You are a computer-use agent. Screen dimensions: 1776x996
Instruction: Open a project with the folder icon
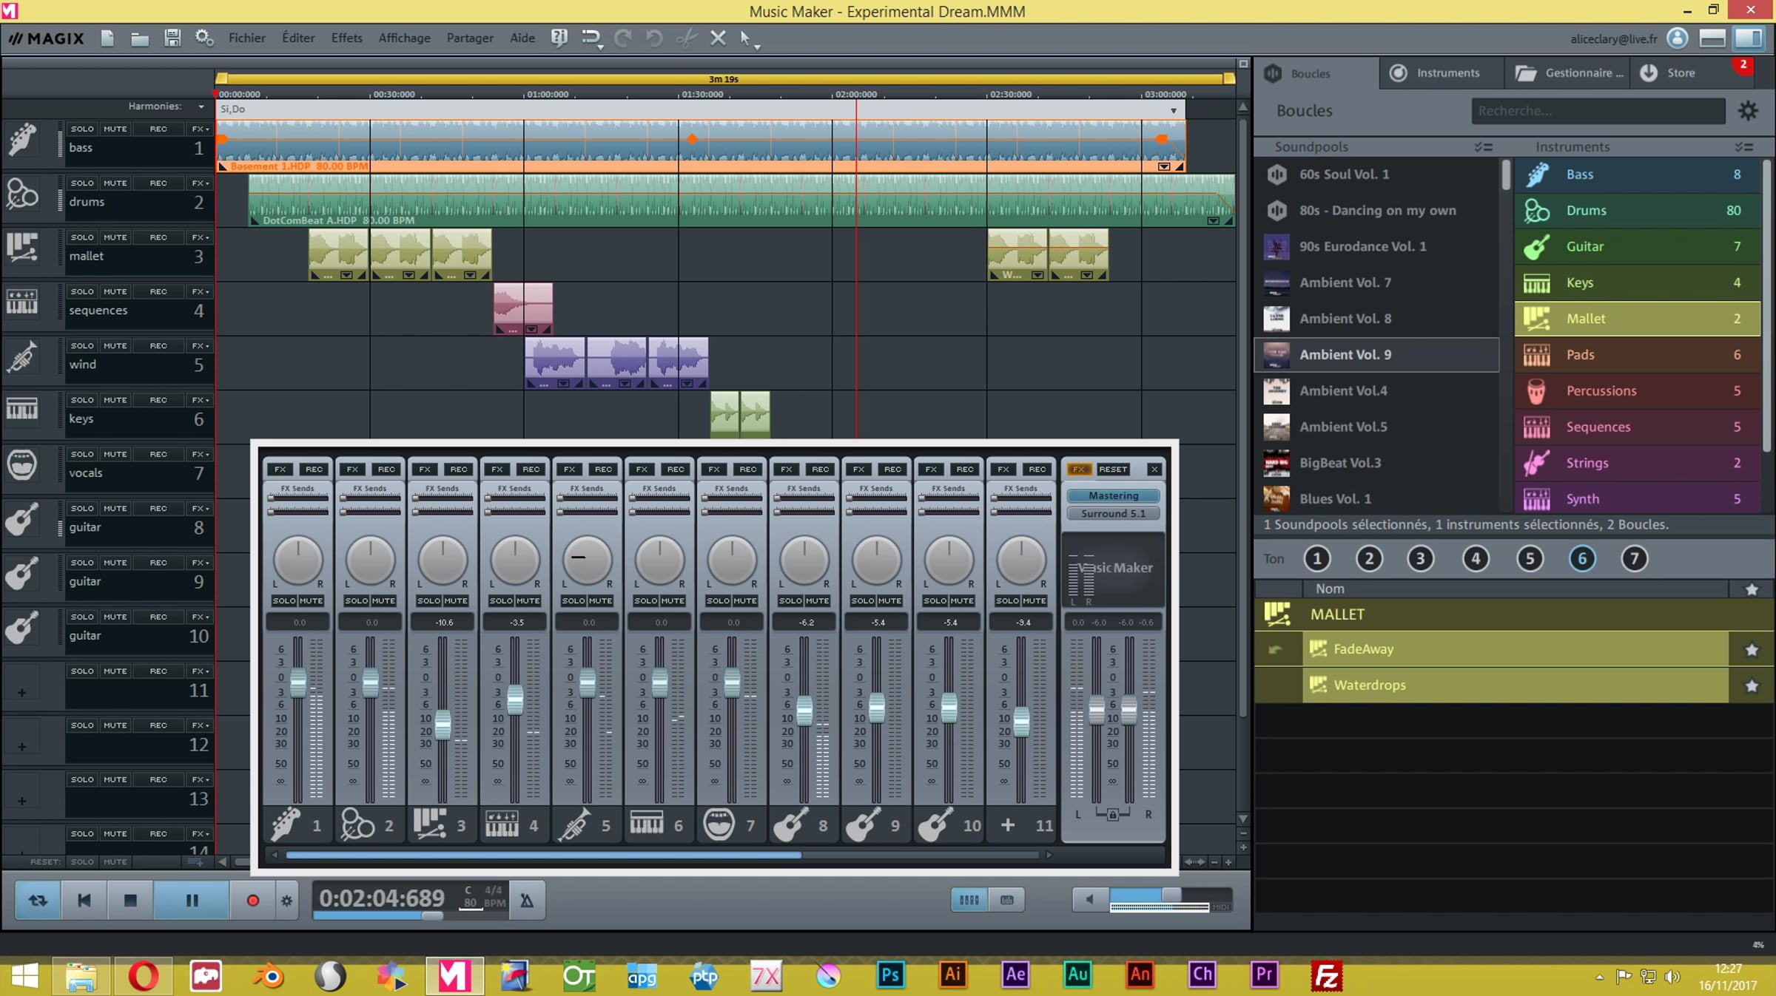click(x=139, y=38)
